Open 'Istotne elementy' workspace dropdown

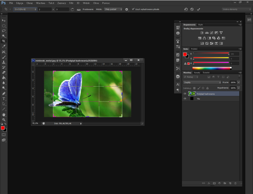236,9
